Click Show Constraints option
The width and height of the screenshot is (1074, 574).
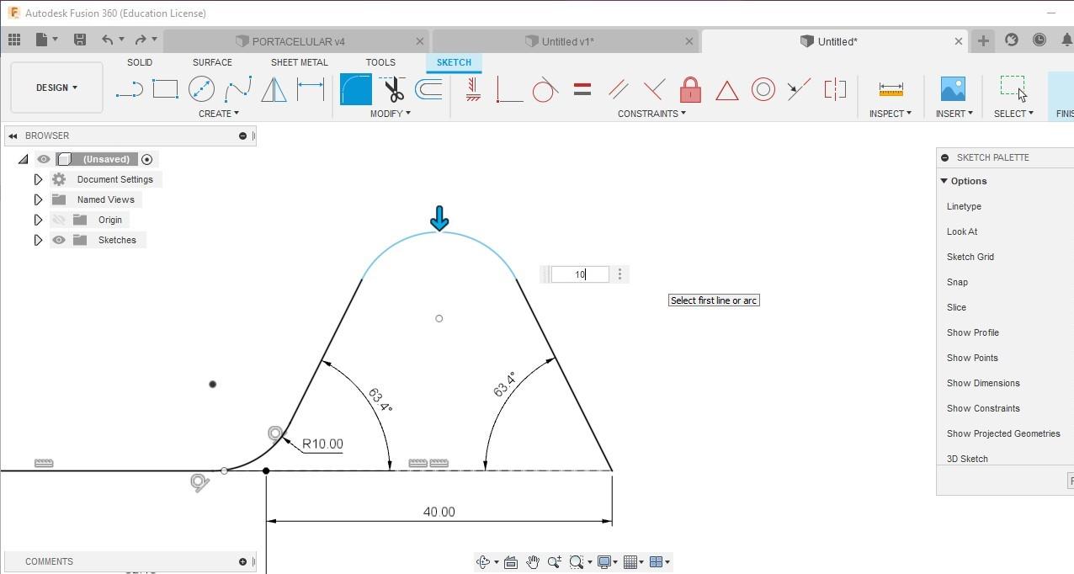[x=983, y=408]
